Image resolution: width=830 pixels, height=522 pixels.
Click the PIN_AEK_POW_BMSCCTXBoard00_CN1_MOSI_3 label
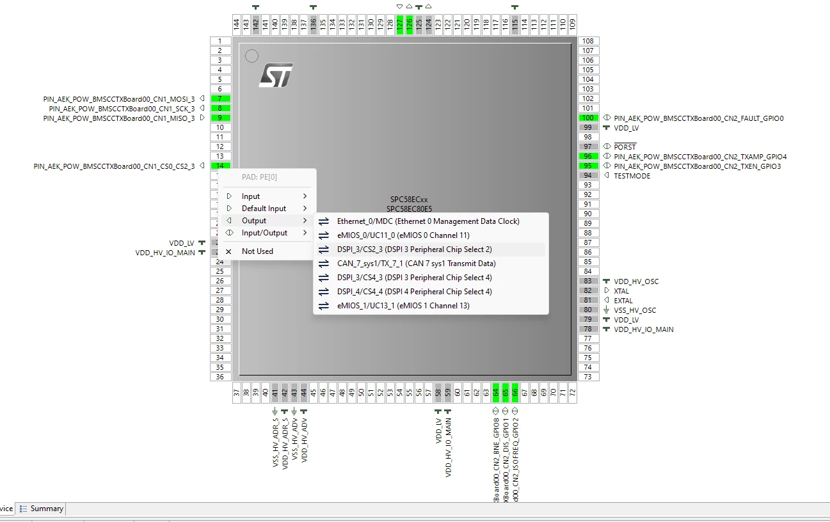pos(119,99)
